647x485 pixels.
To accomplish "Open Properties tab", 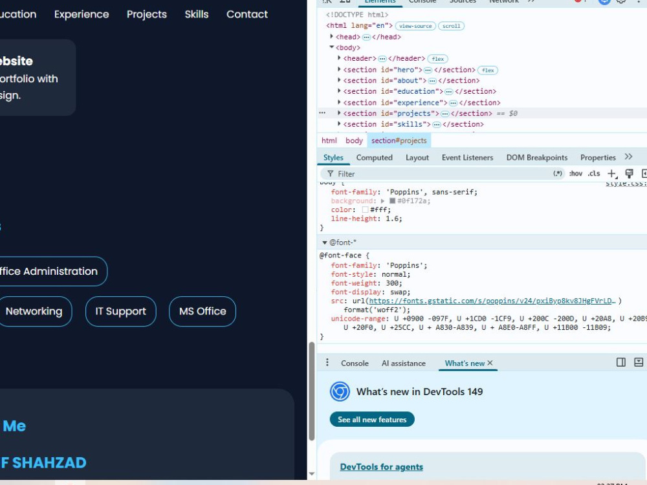I will [598, 158].
